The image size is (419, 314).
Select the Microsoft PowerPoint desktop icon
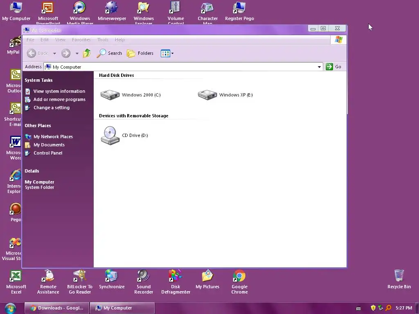click(48, 12)
